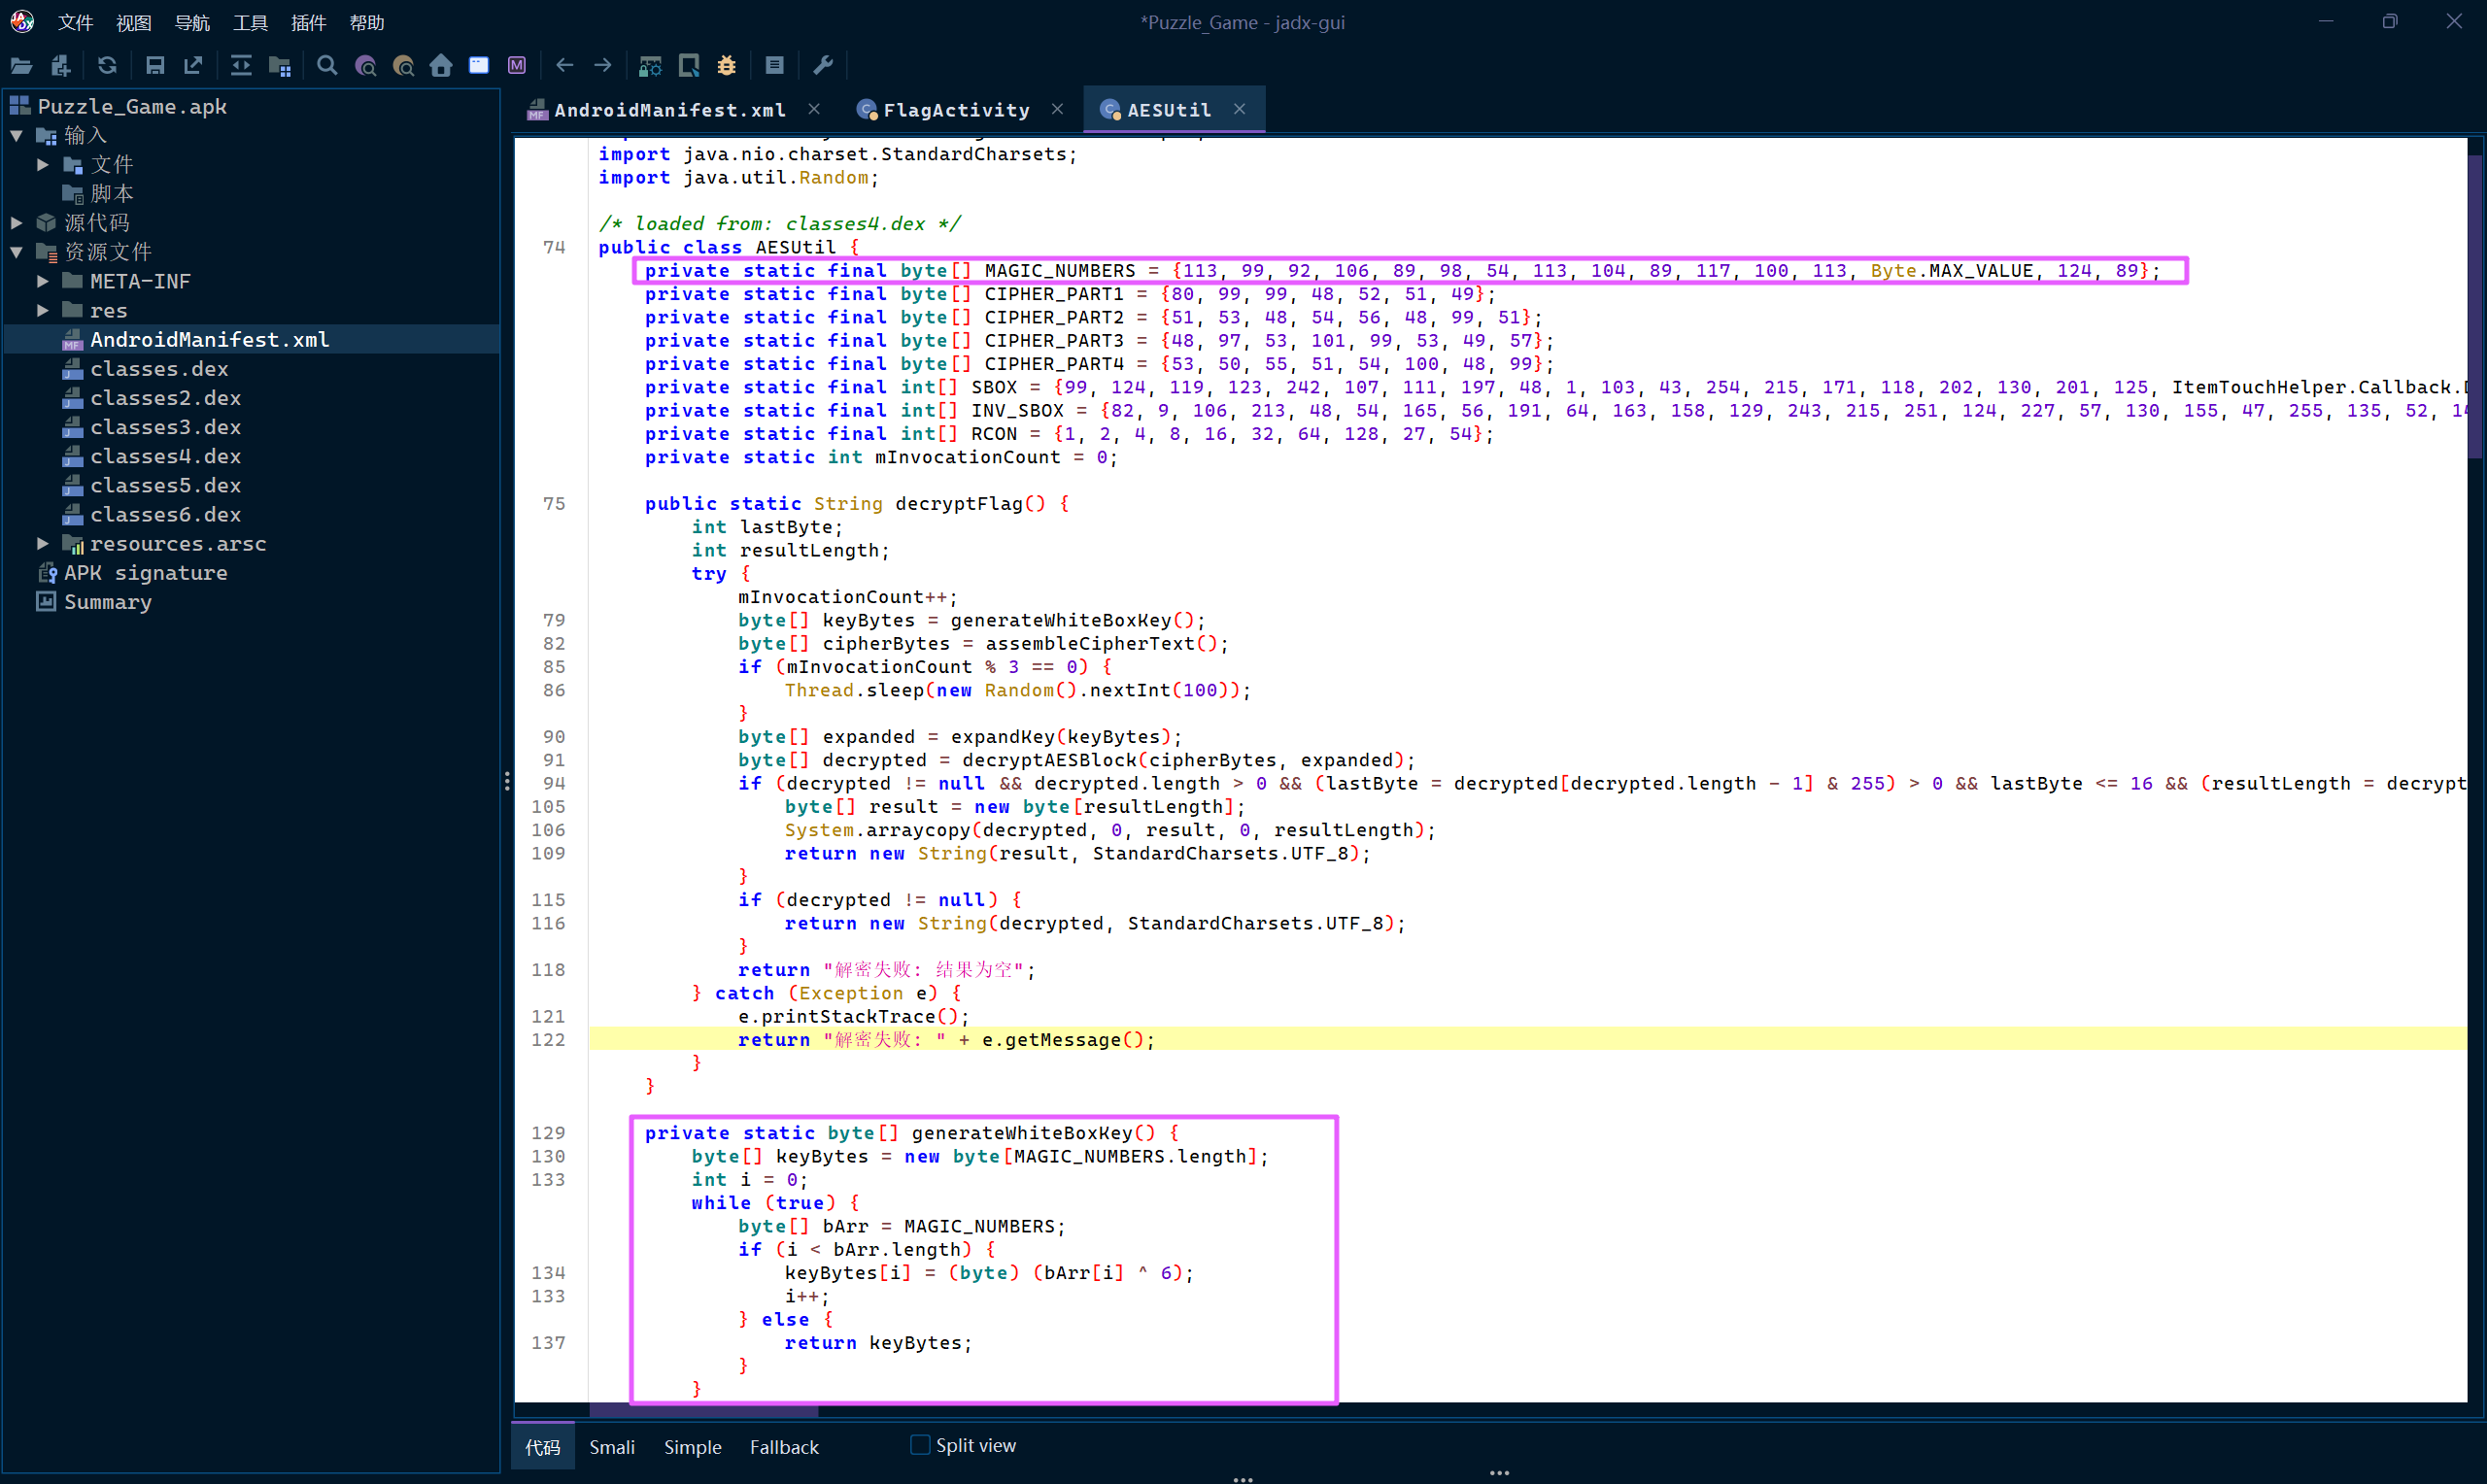This screenshot has width=2487, height=1484.
Task: Open the 视图 menu
Action: pyautogui.click(x=133, y=22)
